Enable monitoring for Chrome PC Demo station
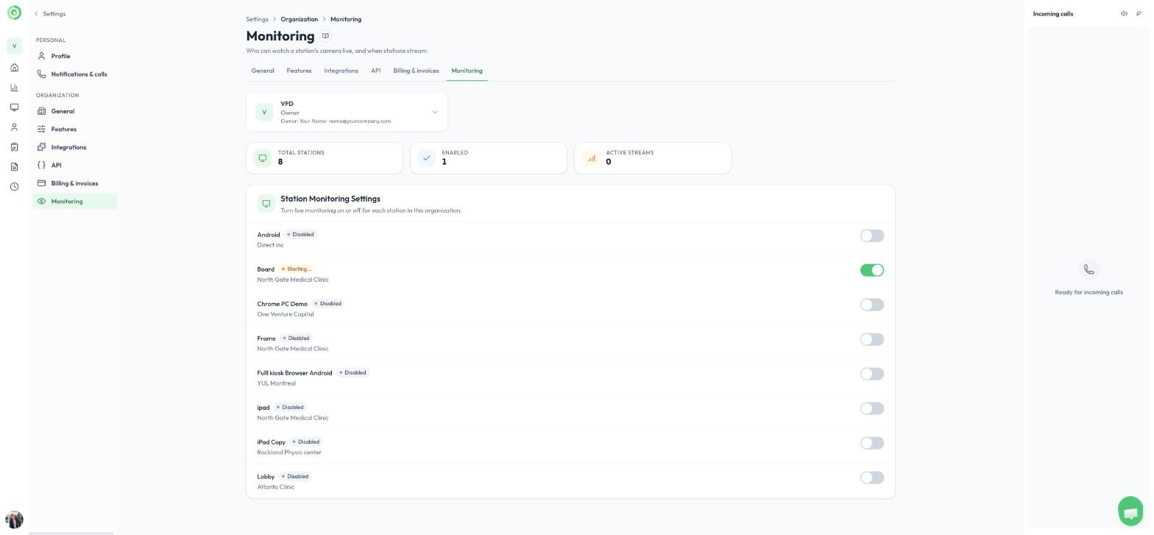The height and width of the screenshot is (535, 1154). (872, 305)
